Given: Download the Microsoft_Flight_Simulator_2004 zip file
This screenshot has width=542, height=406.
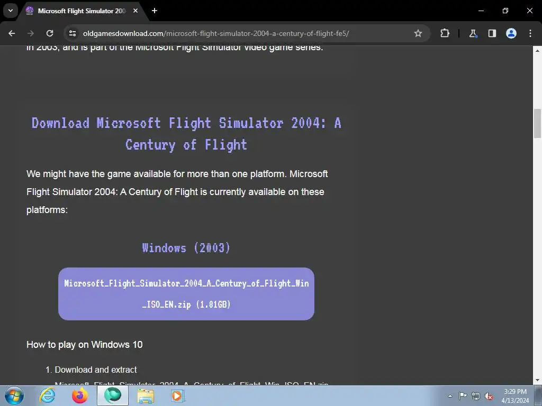Looking at the screenshot, I should click(186, 294).
